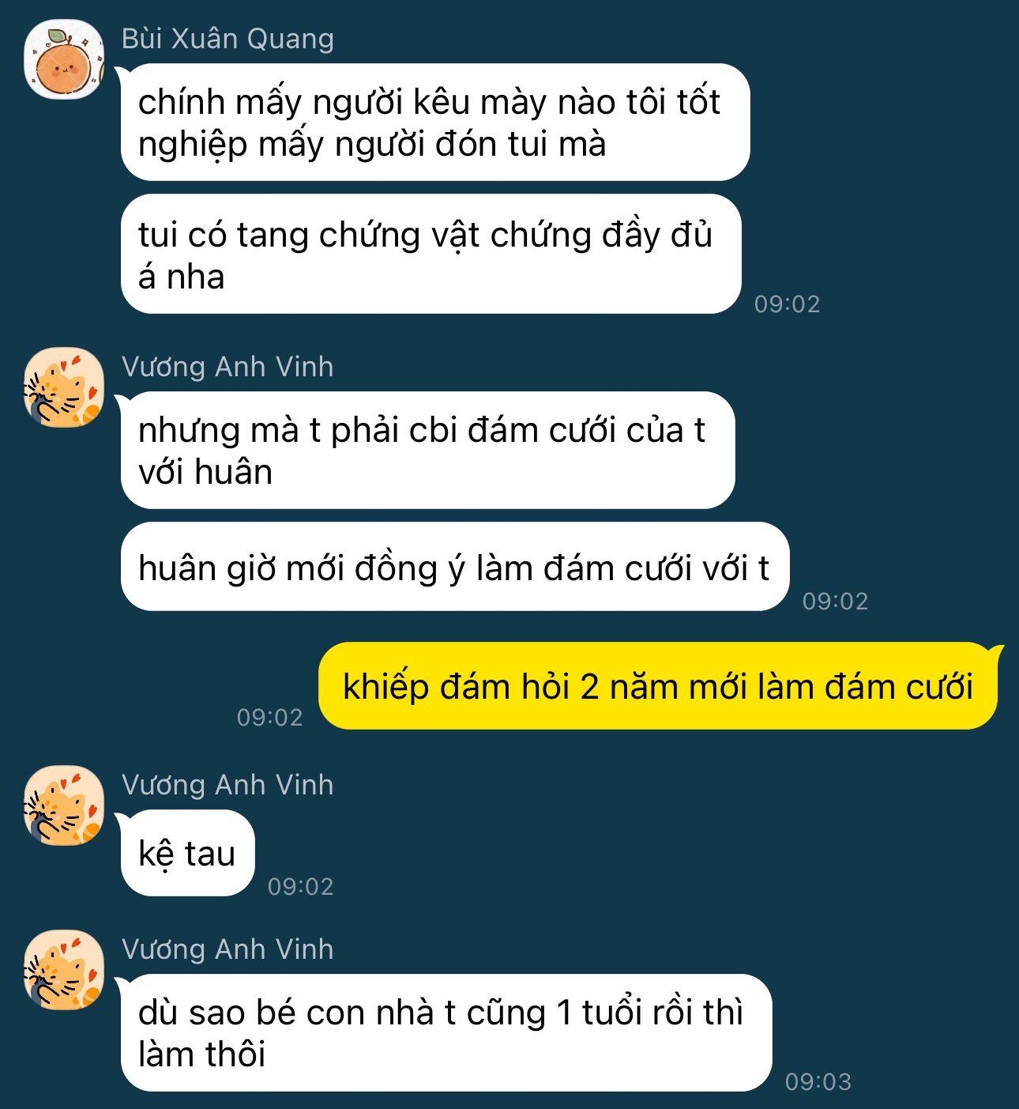Tap 09:02 timestamp beside yellow bubble
Viewport: 1019px width, 1109px height.
[x=270, y=717]
